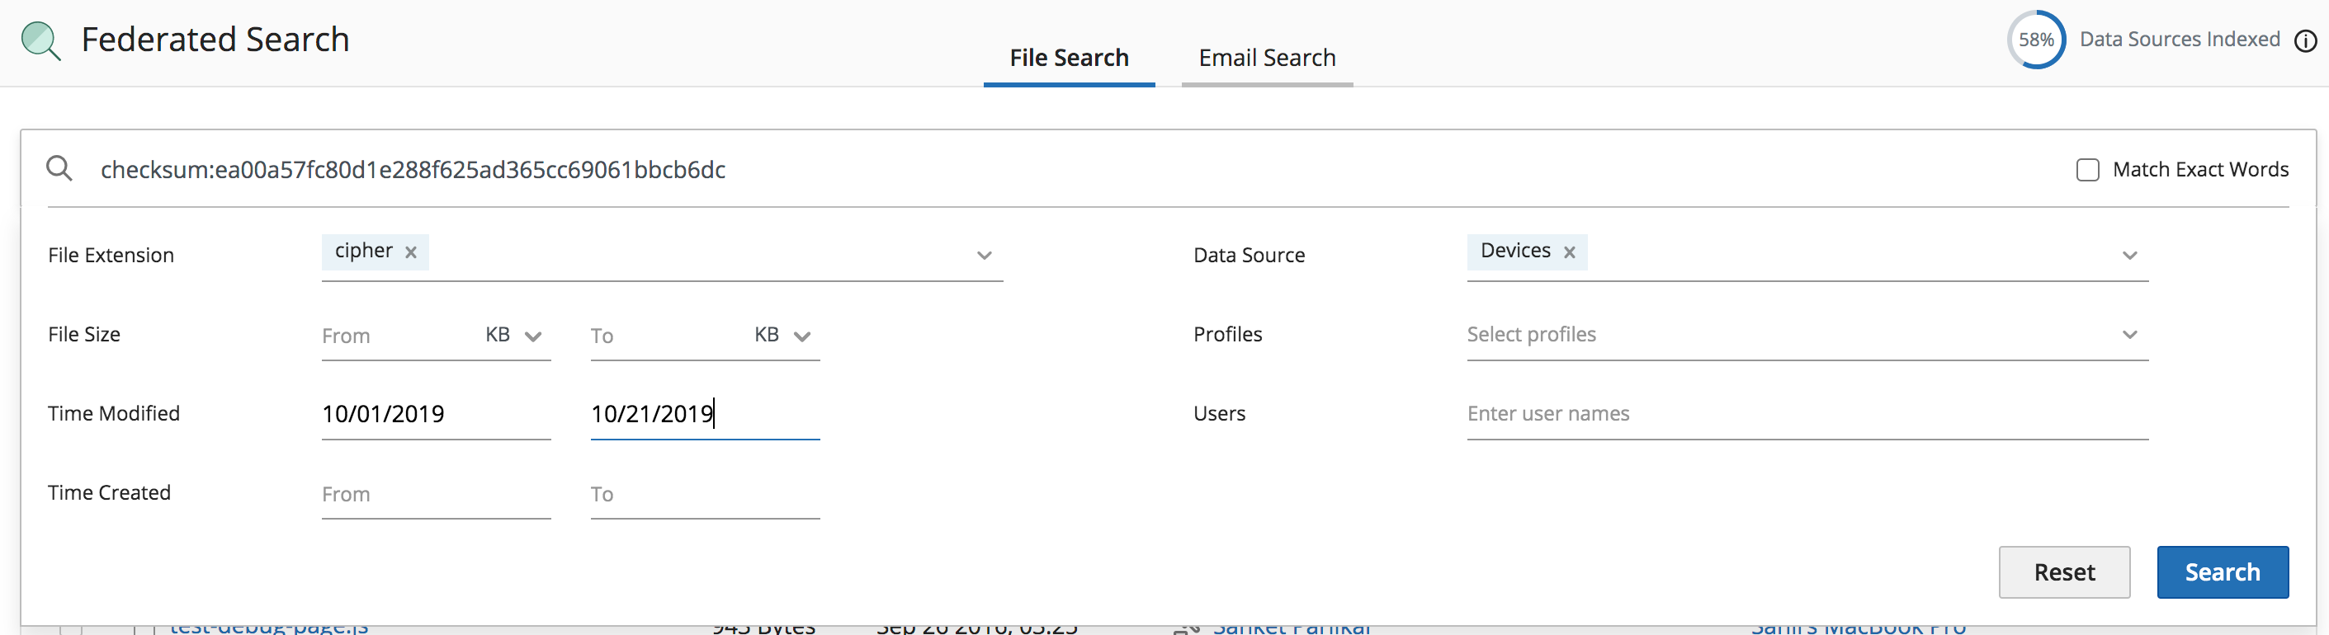Select the File Search tab
This screenshot has width=2329, height=635.
(1069, 58)
